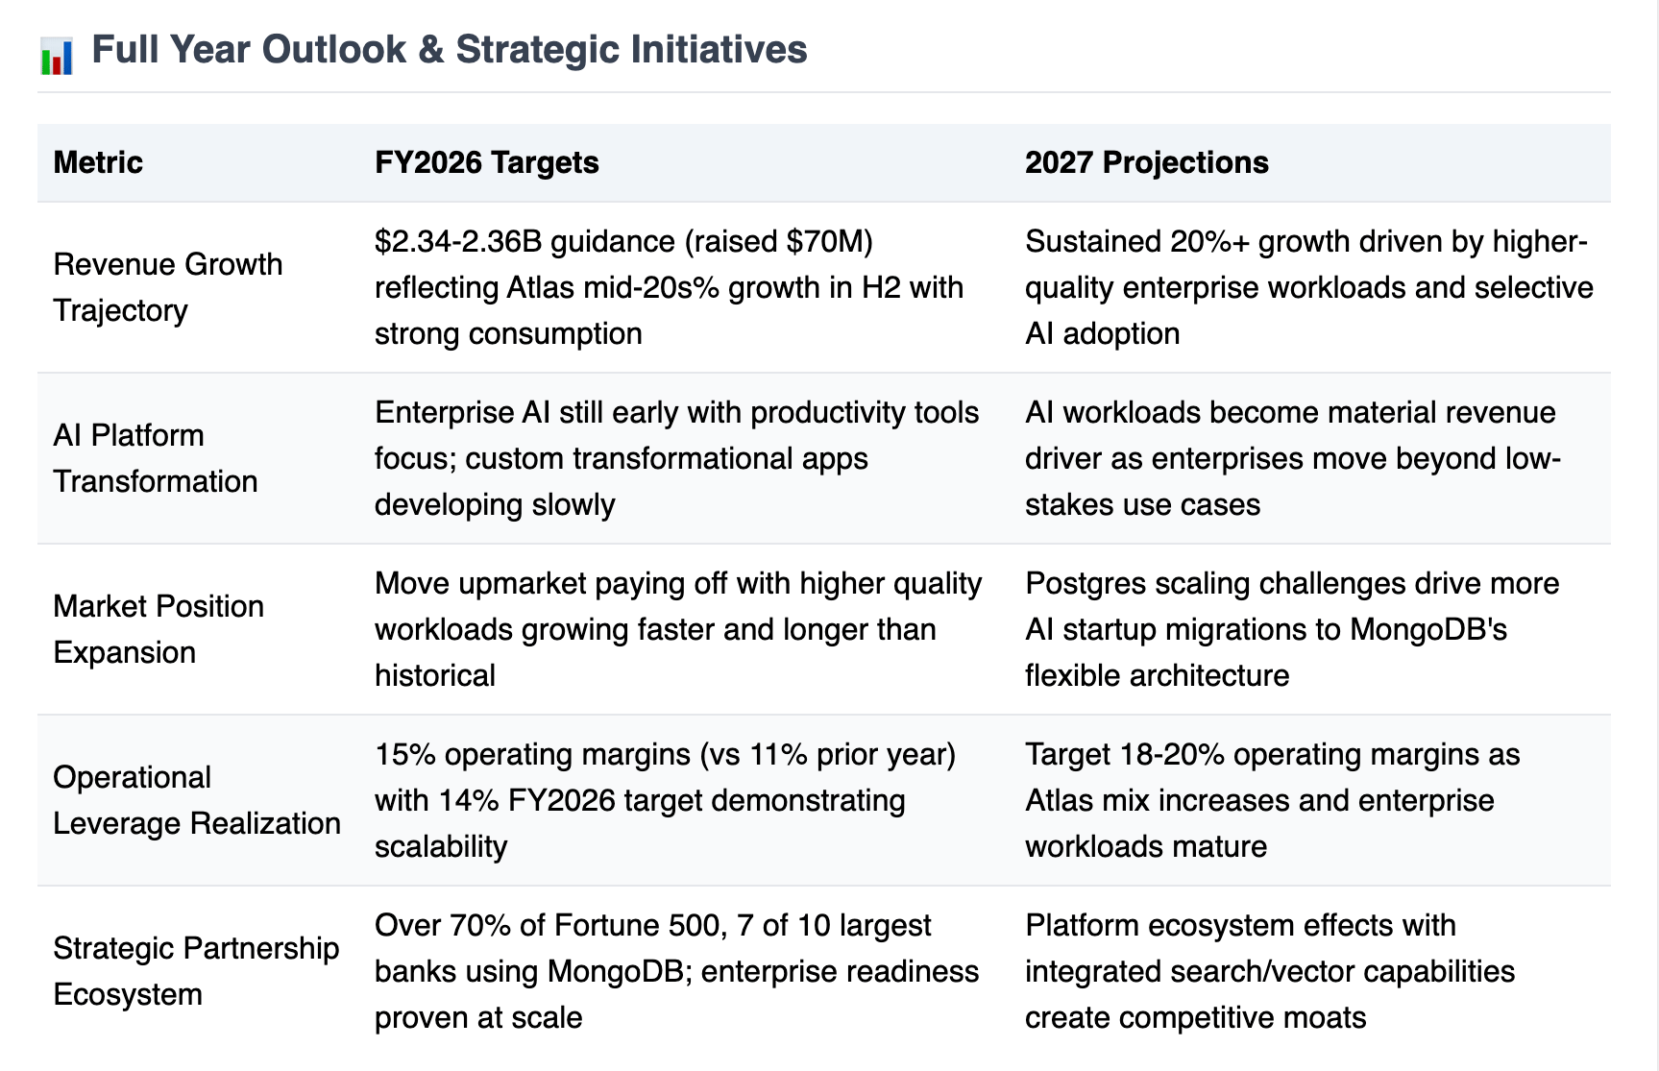Click the Over 70% of Fortune 500 cell

tap(677, 971)
